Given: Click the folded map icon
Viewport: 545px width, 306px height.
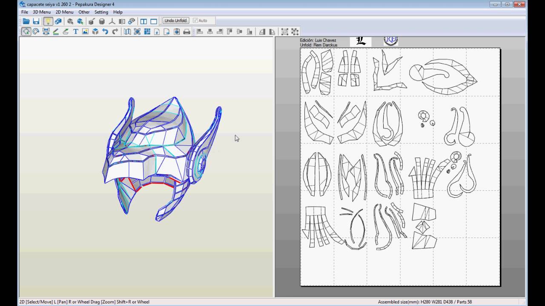Looking at the screenshot, I should [127, 31].
